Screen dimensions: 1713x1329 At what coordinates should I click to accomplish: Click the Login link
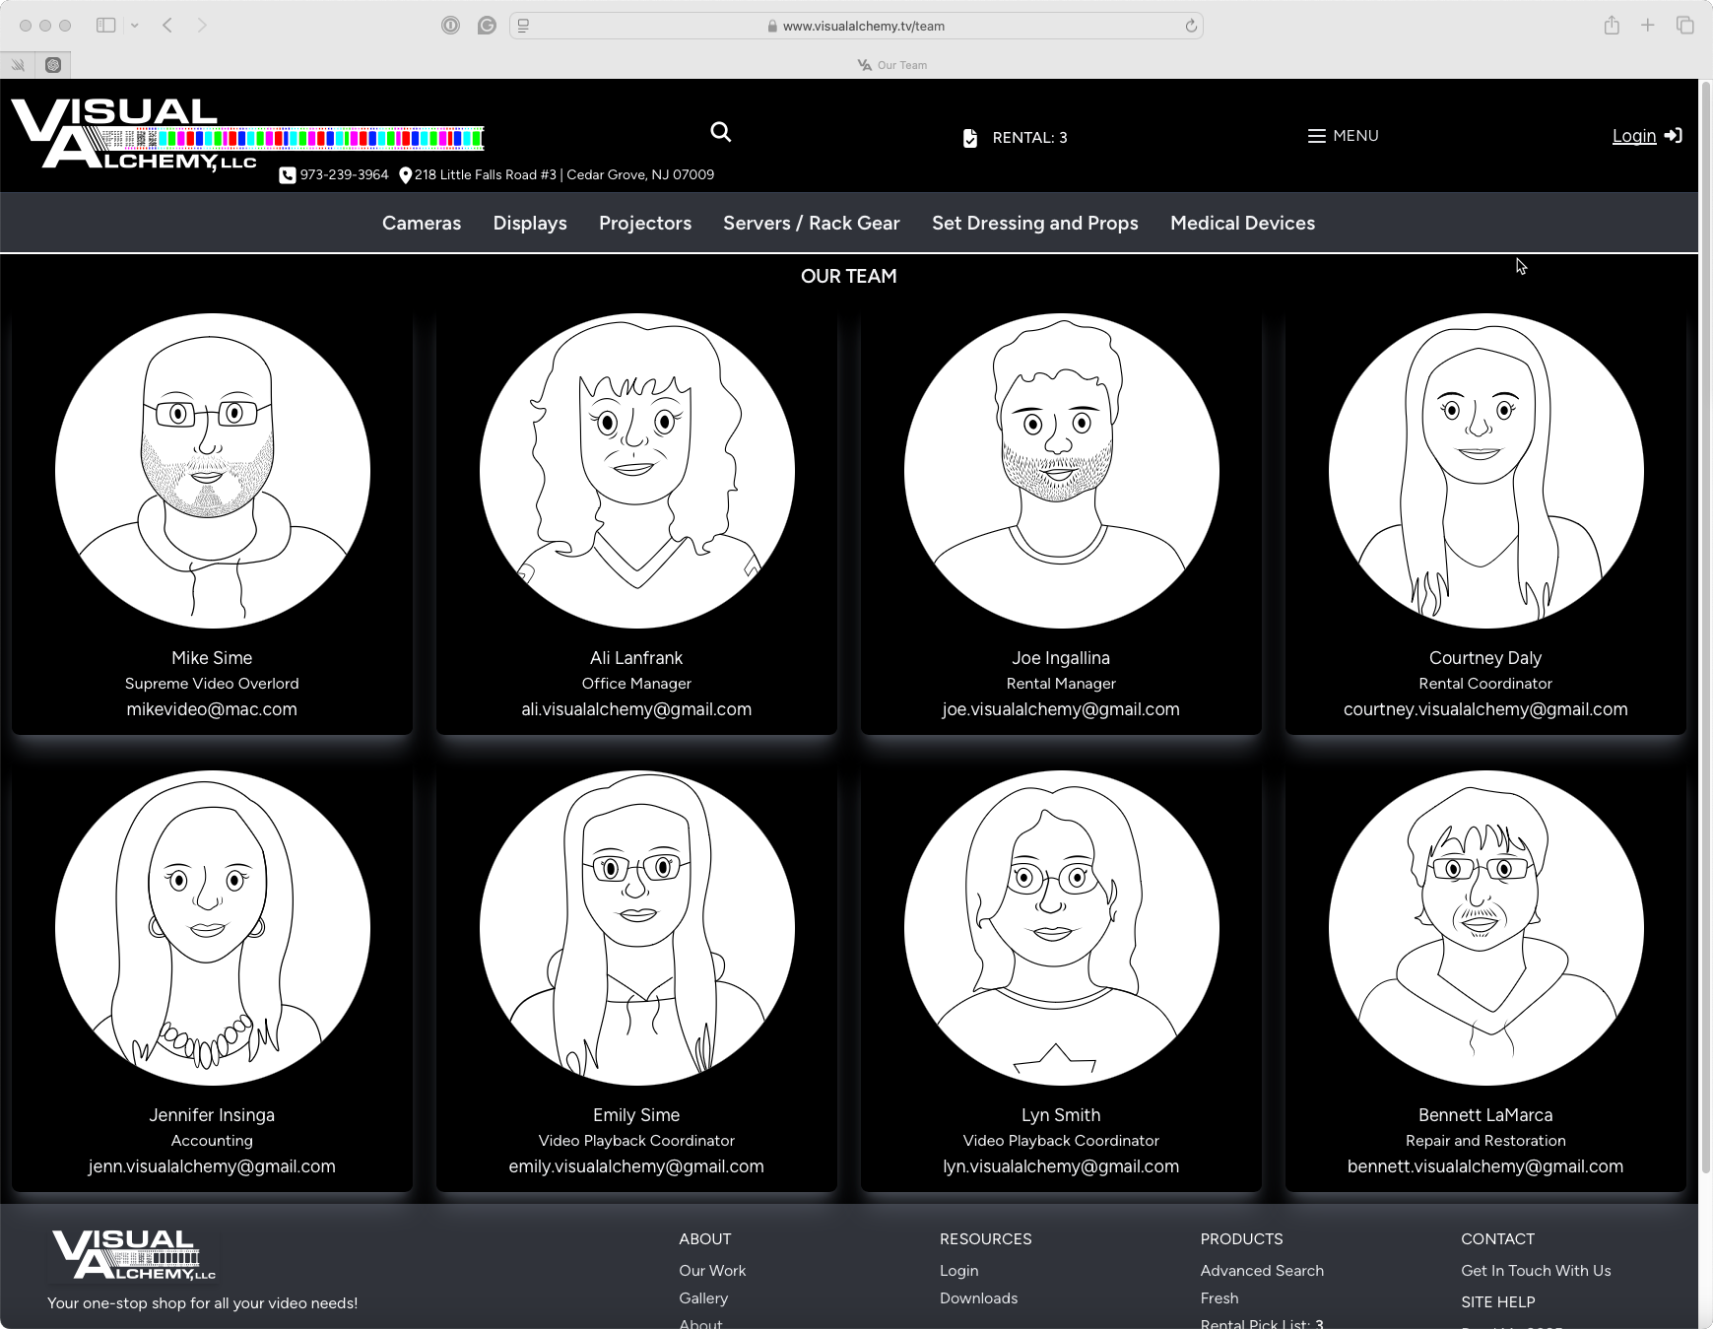pyautogui.click(x=1633, y=136)
